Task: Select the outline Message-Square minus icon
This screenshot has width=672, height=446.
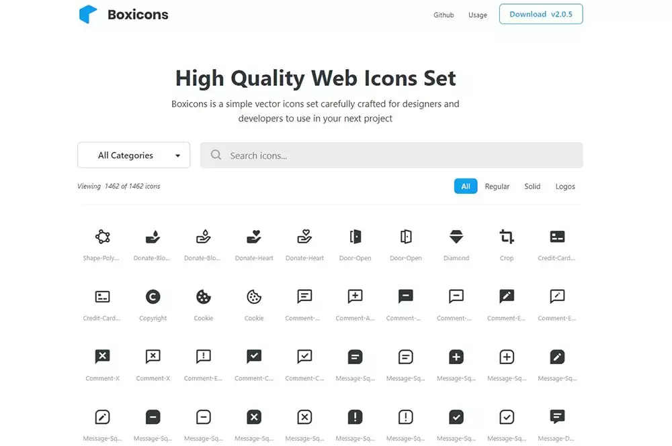Action: pyautogui.click(x=204, y=417)
